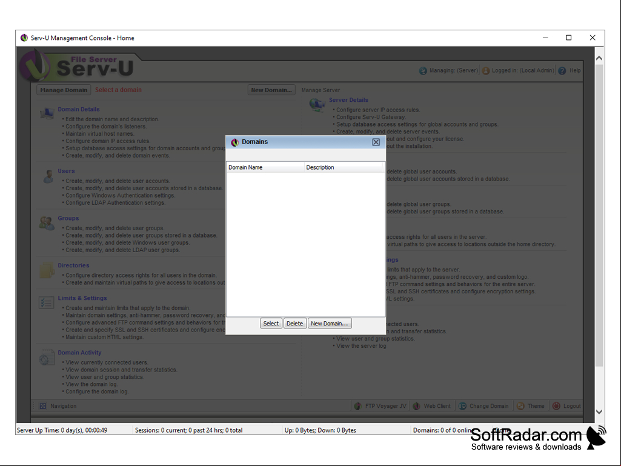Click the Theme label in bottom bar
621x466 pixels.
click(x=536, y=406)
